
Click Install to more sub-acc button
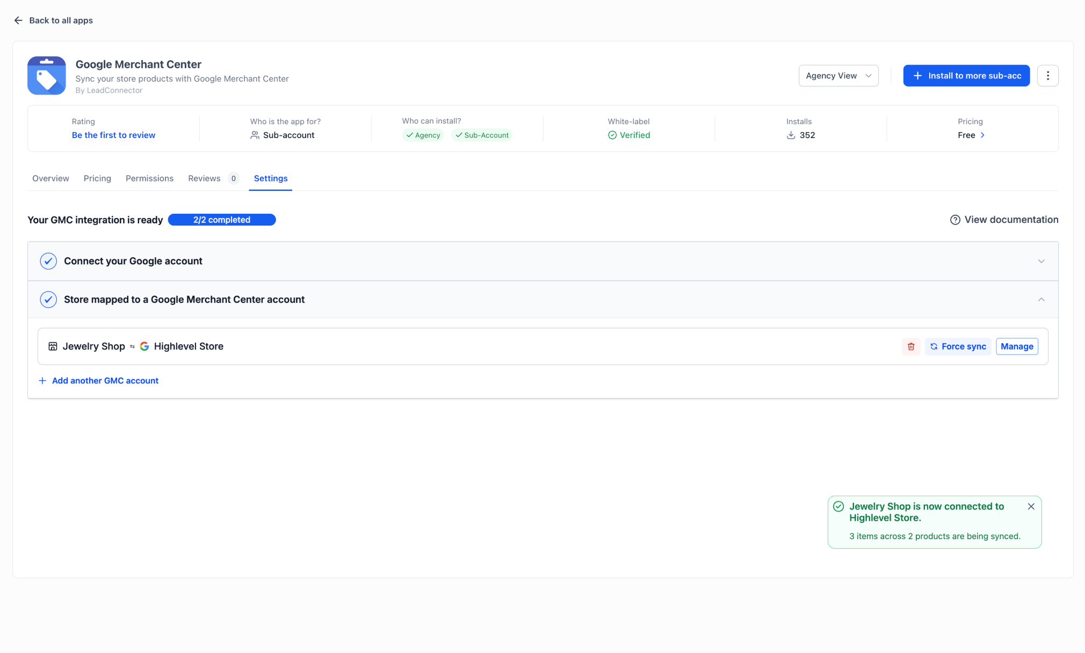tap(966, 76)
